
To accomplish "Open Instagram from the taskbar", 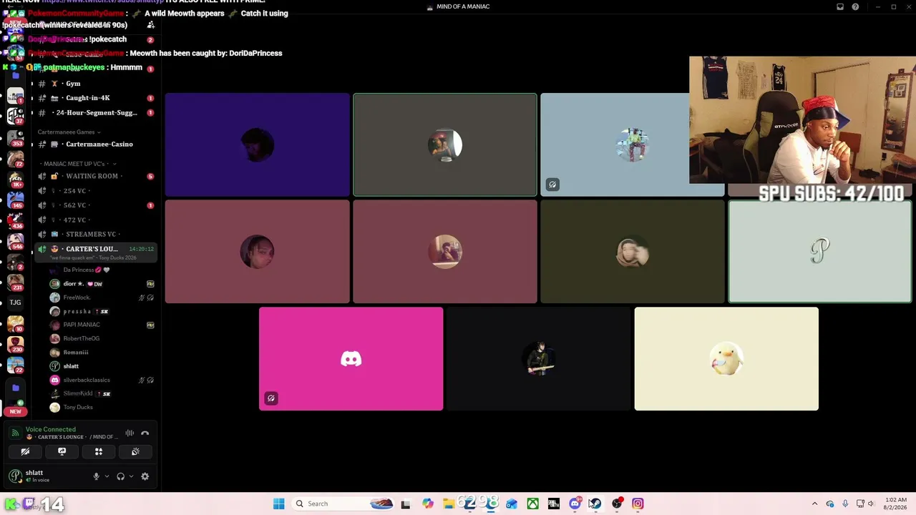I will 638,504.
